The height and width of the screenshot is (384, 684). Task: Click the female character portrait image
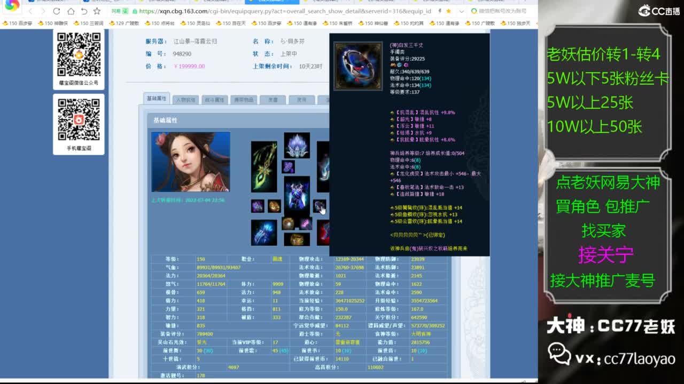coord(191,162)
